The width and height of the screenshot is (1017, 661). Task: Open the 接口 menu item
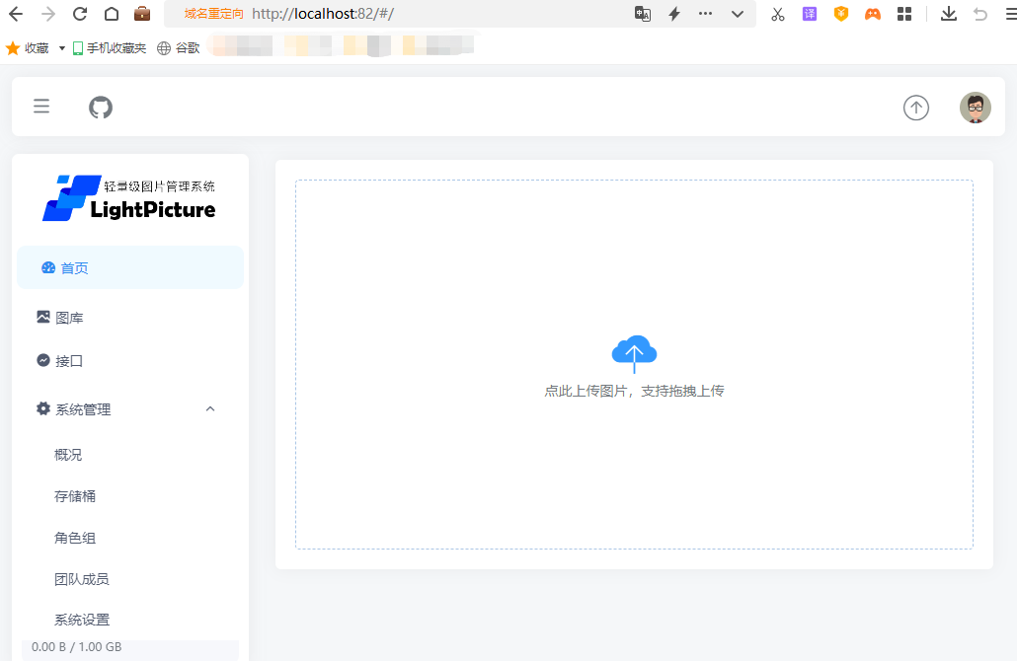(69, 361)
